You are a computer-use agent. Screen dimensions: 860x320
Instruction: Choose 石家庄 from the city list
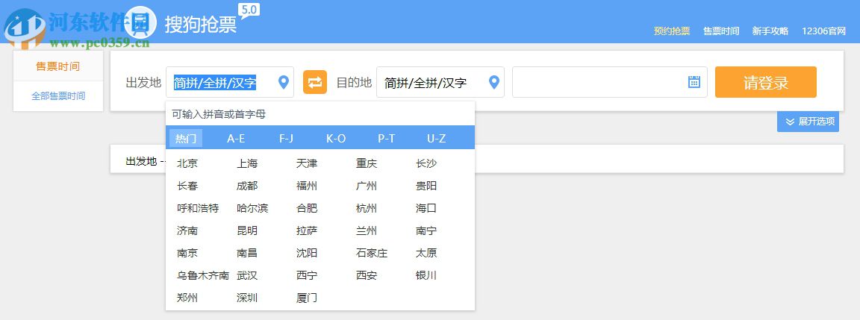pos(372,253)
